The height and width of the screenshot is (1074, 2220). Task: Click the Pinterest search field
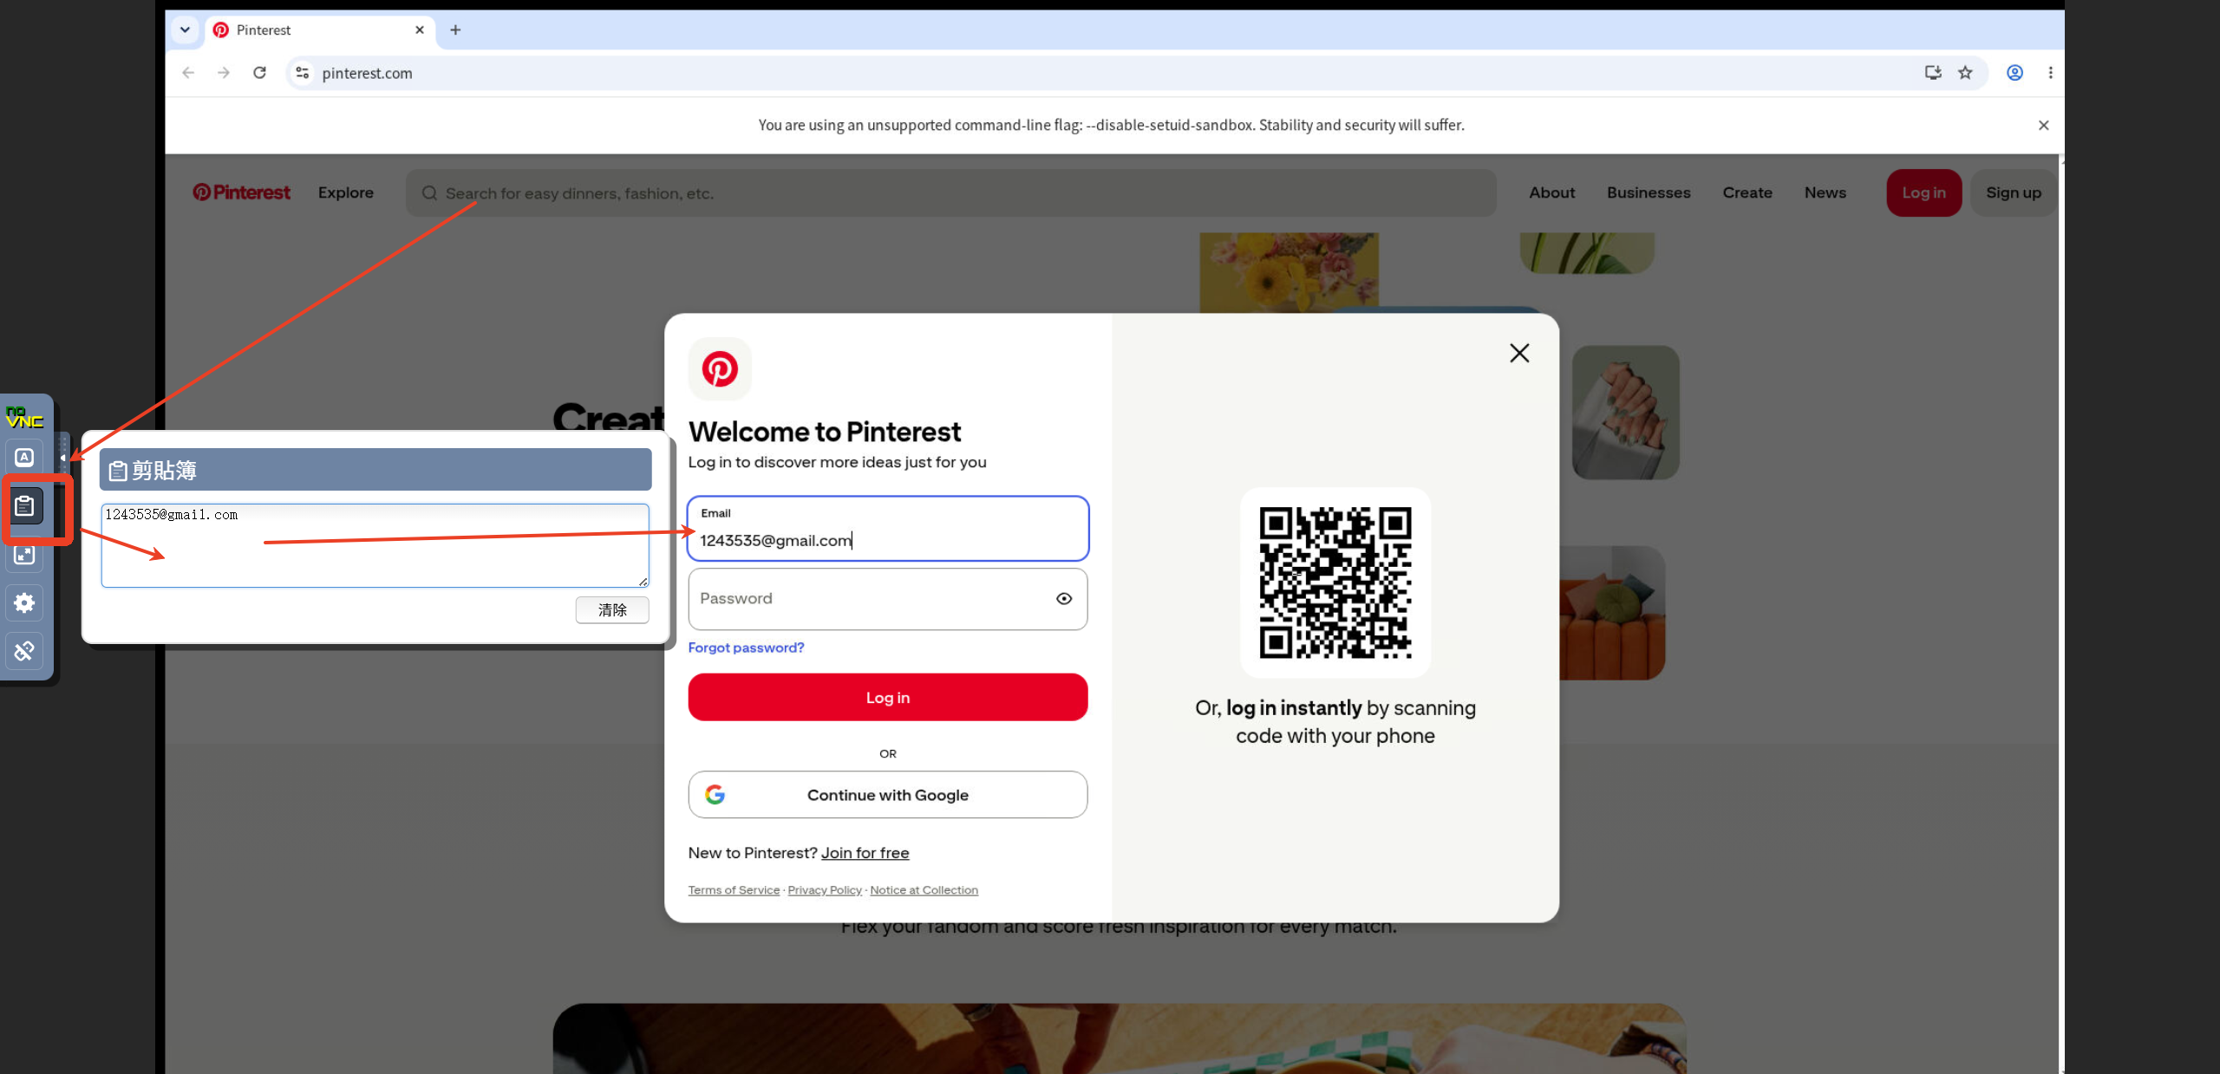(x=951, y=193)
